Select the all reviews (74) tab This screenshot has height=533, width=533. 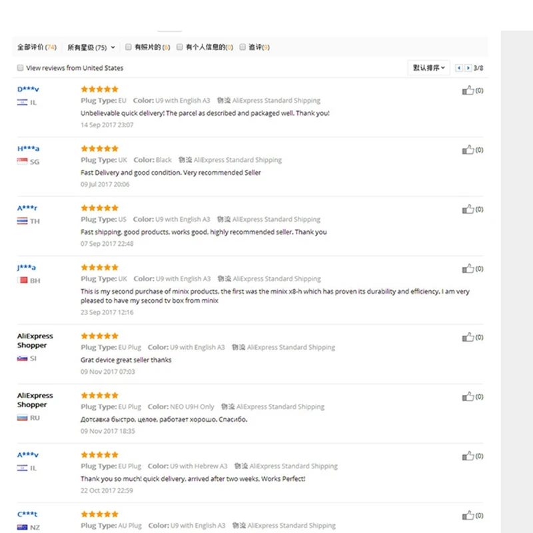coord(37,47)
